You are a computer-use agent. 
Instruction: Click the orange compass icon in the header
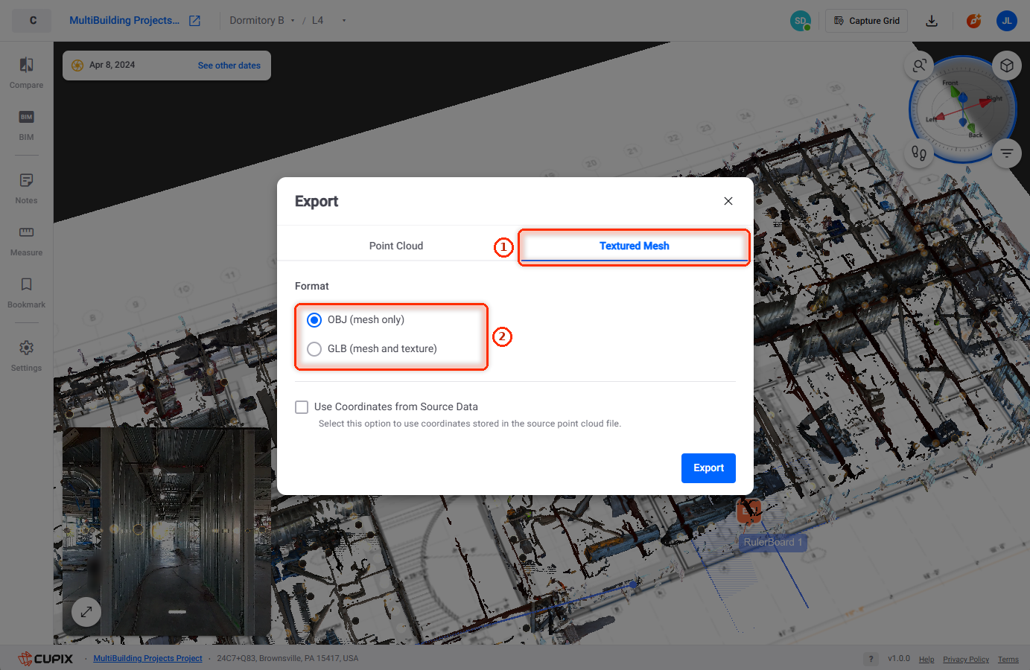click(x=973, y=21)
